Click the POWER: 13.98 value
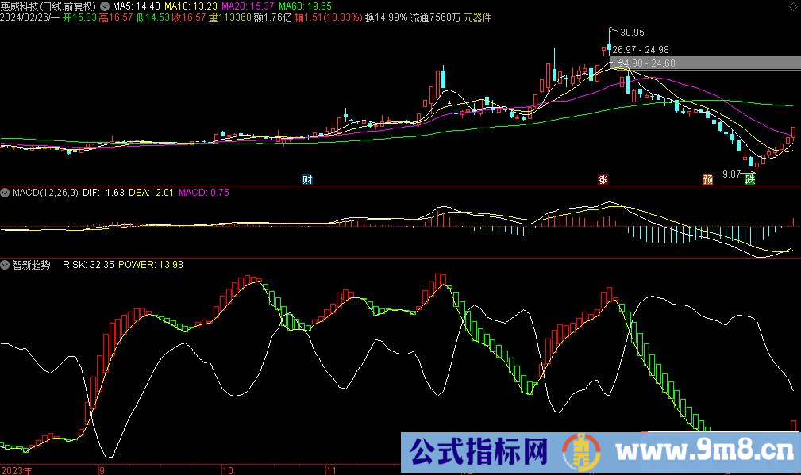Viewport: 801px width, 475px height. pos(151,265)
